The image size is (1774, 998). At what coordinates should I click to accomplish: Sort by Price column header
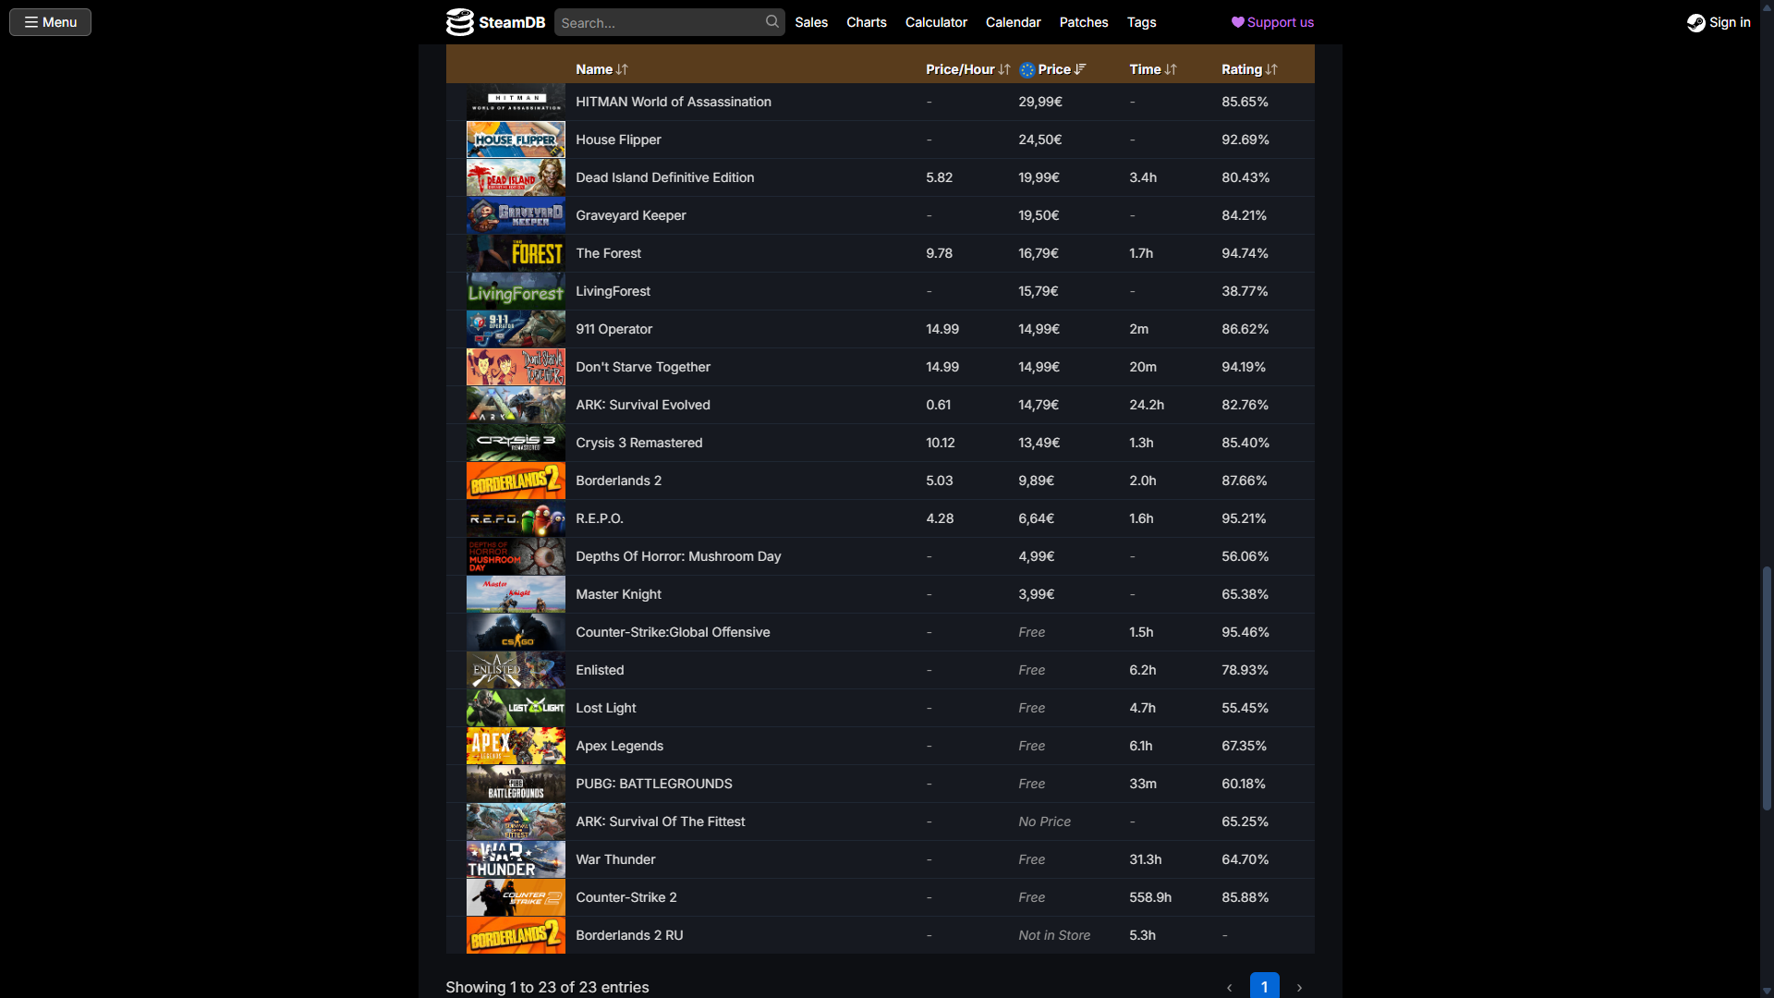tap(1062, 69)
